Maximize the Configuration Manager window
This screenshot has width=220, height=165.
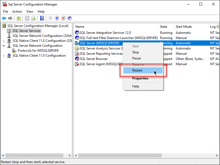pos(201,4)
